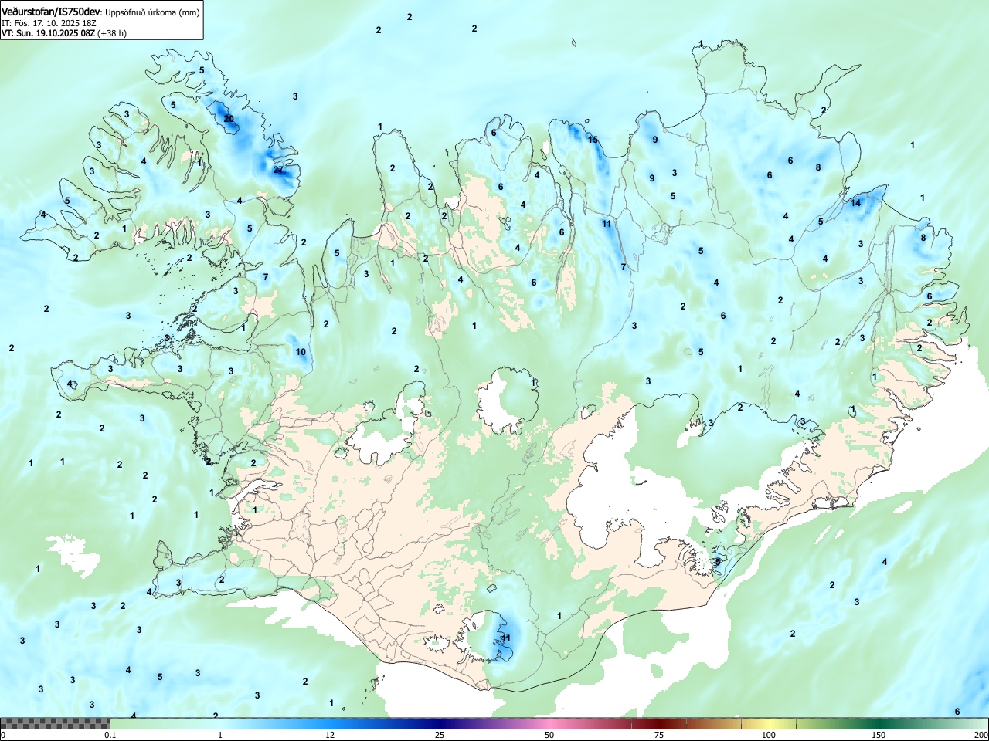Screen dimensions: 989x741
Task: Click the line IT: Fös. 17. 10. 2025 18Z
Action: (x=49, y=23)
